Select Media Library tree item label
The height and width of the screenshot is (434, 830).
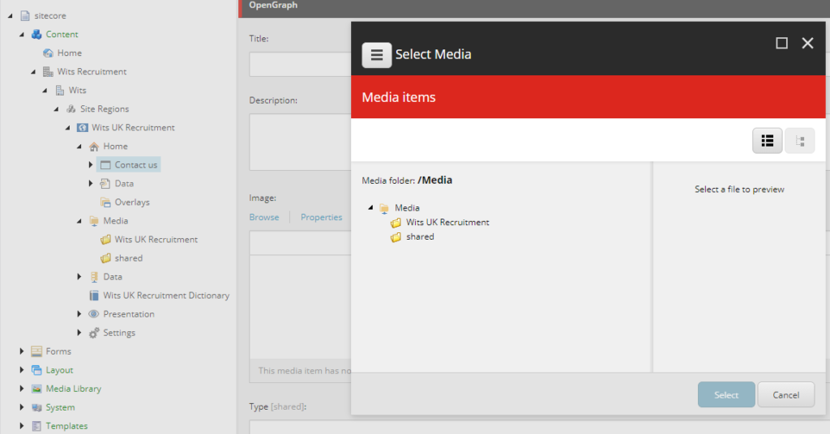click(74, 389)
